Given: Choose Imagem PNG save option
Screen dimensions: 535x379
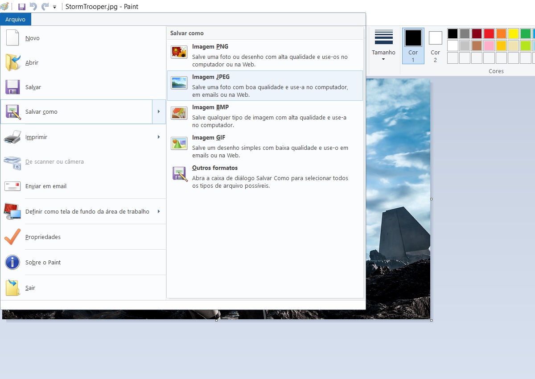Looking at the screenshot, I should click(x=265, y=55).
